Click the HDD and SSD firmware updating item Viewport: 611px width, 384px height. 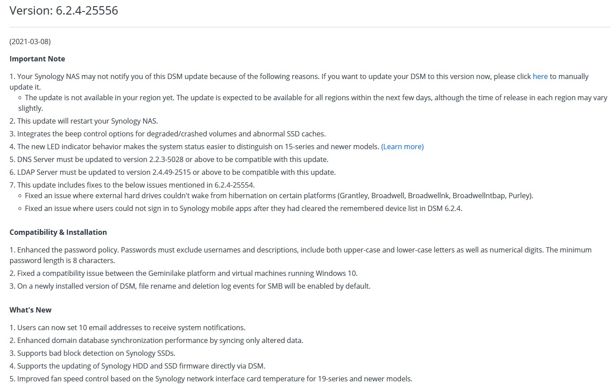141,366
